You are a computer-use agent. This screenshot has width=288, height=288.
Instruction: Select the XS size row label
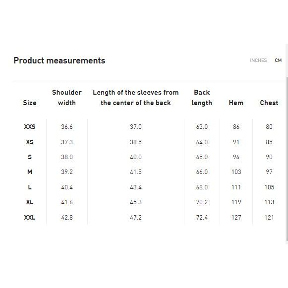(x=30, y=142)
